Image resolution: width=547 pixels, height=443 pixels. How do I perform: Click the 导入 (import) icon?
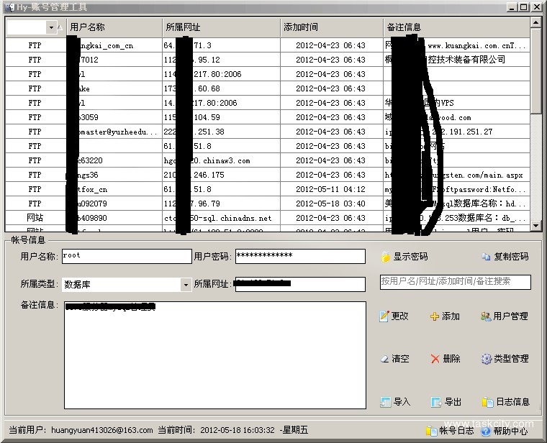click(x=386, y=402)
